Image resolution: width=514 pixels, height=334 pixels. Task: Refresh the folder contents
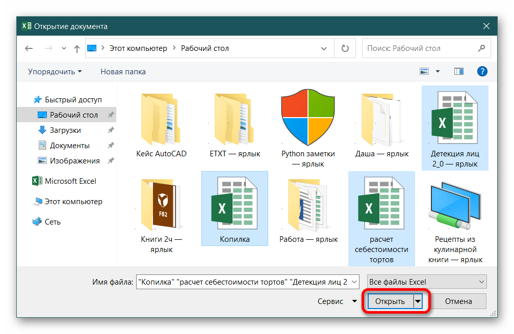(345, 48)
